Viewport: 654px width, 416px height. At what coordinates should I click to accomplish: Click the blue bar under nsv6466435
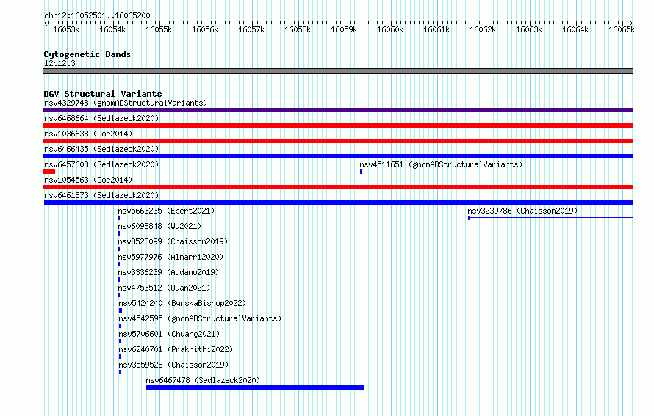[x=338, y=156]
